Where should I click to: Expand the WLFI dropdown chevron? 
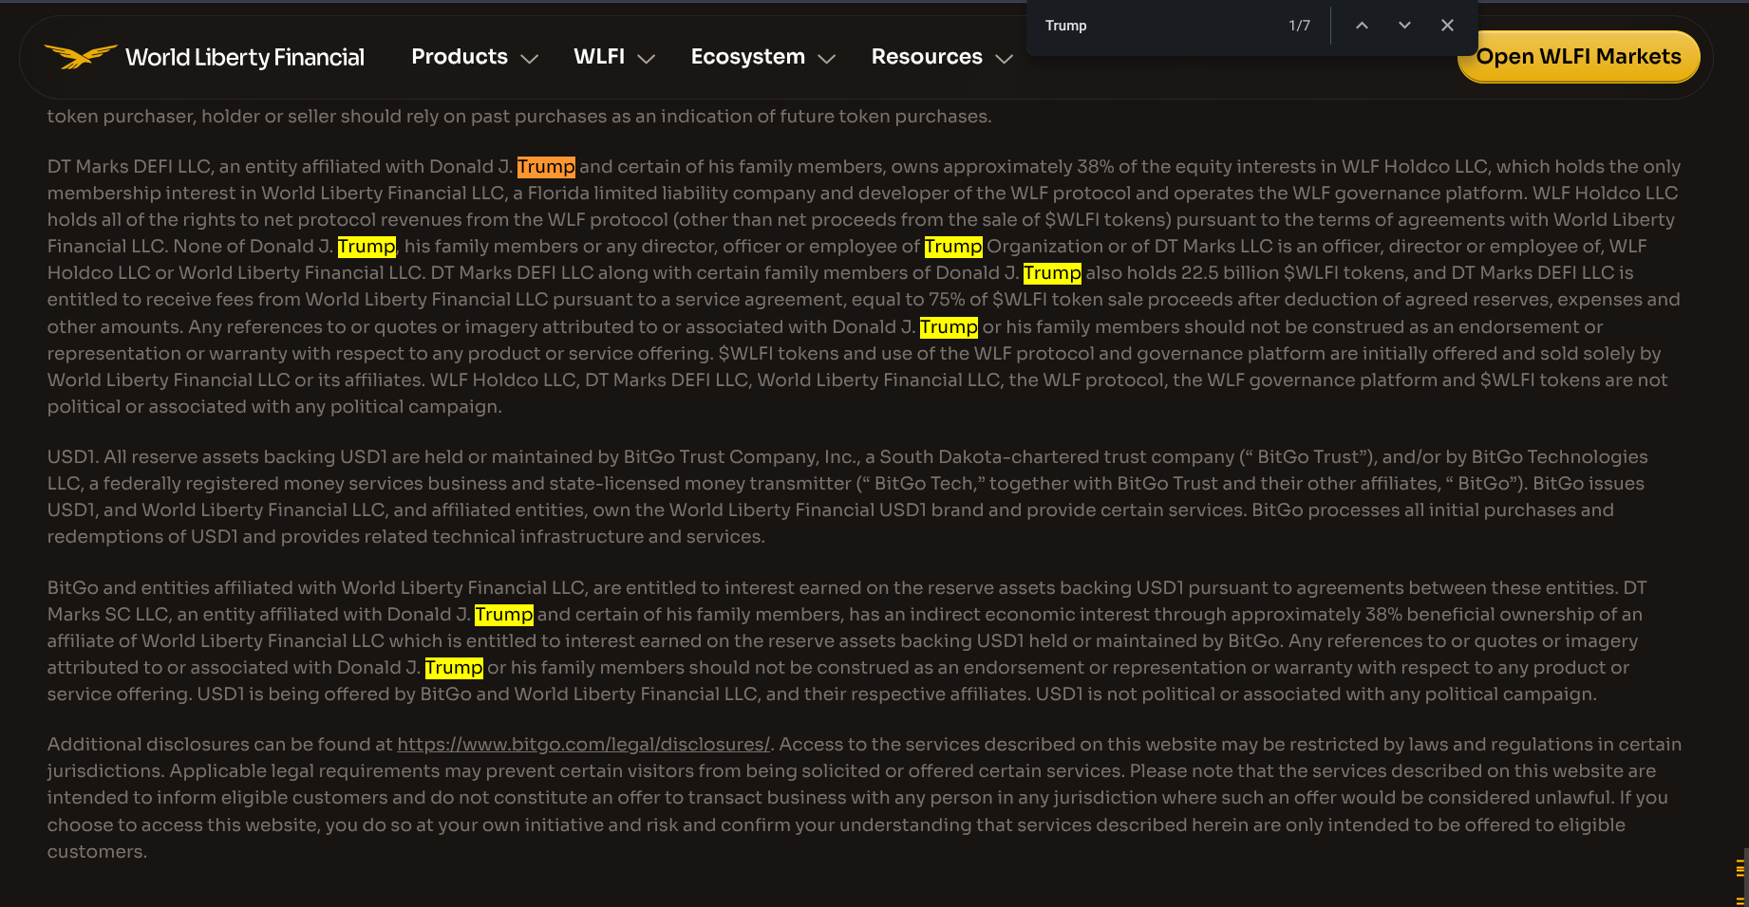click(x=647, y=59)
